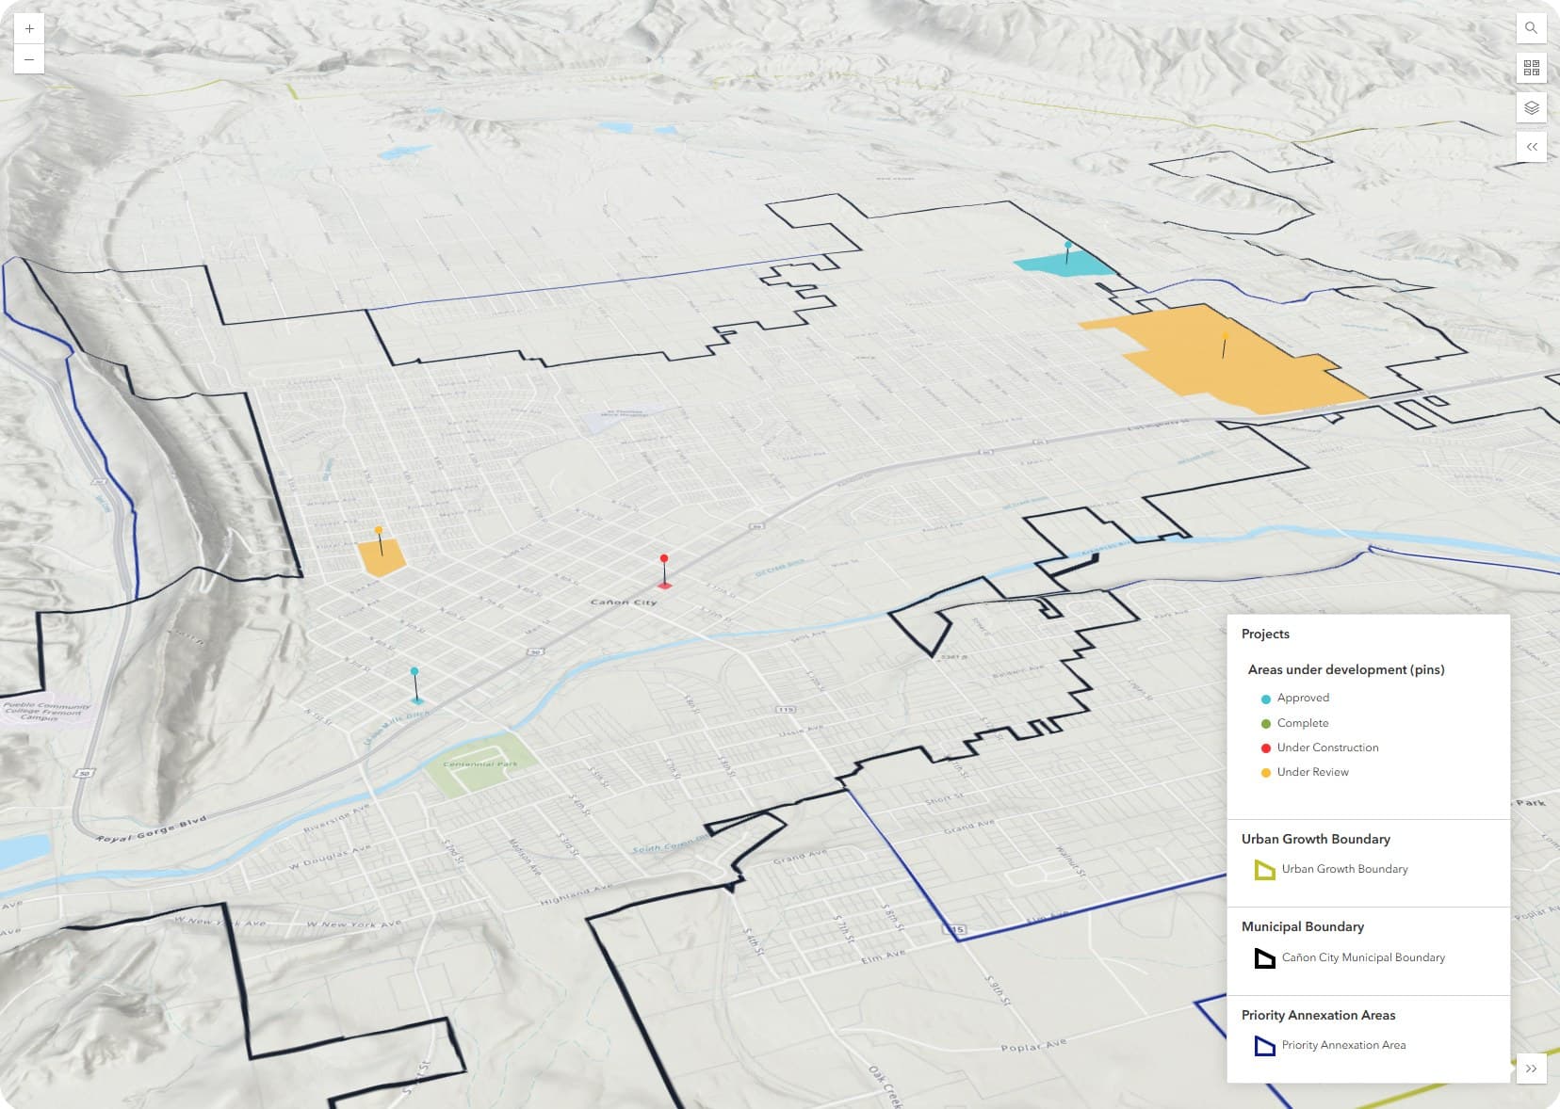Click the Approved legend label
The height and width of the screenshot is (1109, 1560).
[1303, 698]
